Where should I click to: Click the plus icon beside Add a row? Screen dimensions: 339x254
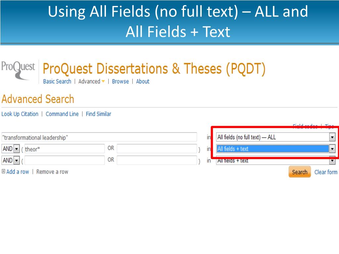3,172
